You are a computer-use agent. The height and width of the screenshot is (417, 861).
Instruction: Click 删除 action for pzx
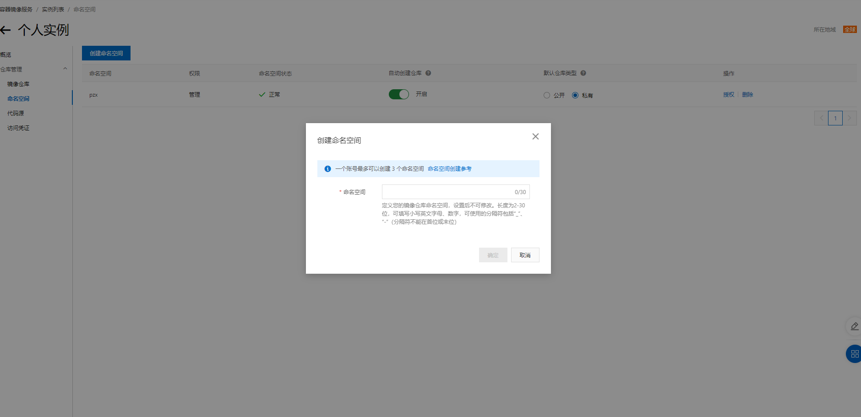747,95
